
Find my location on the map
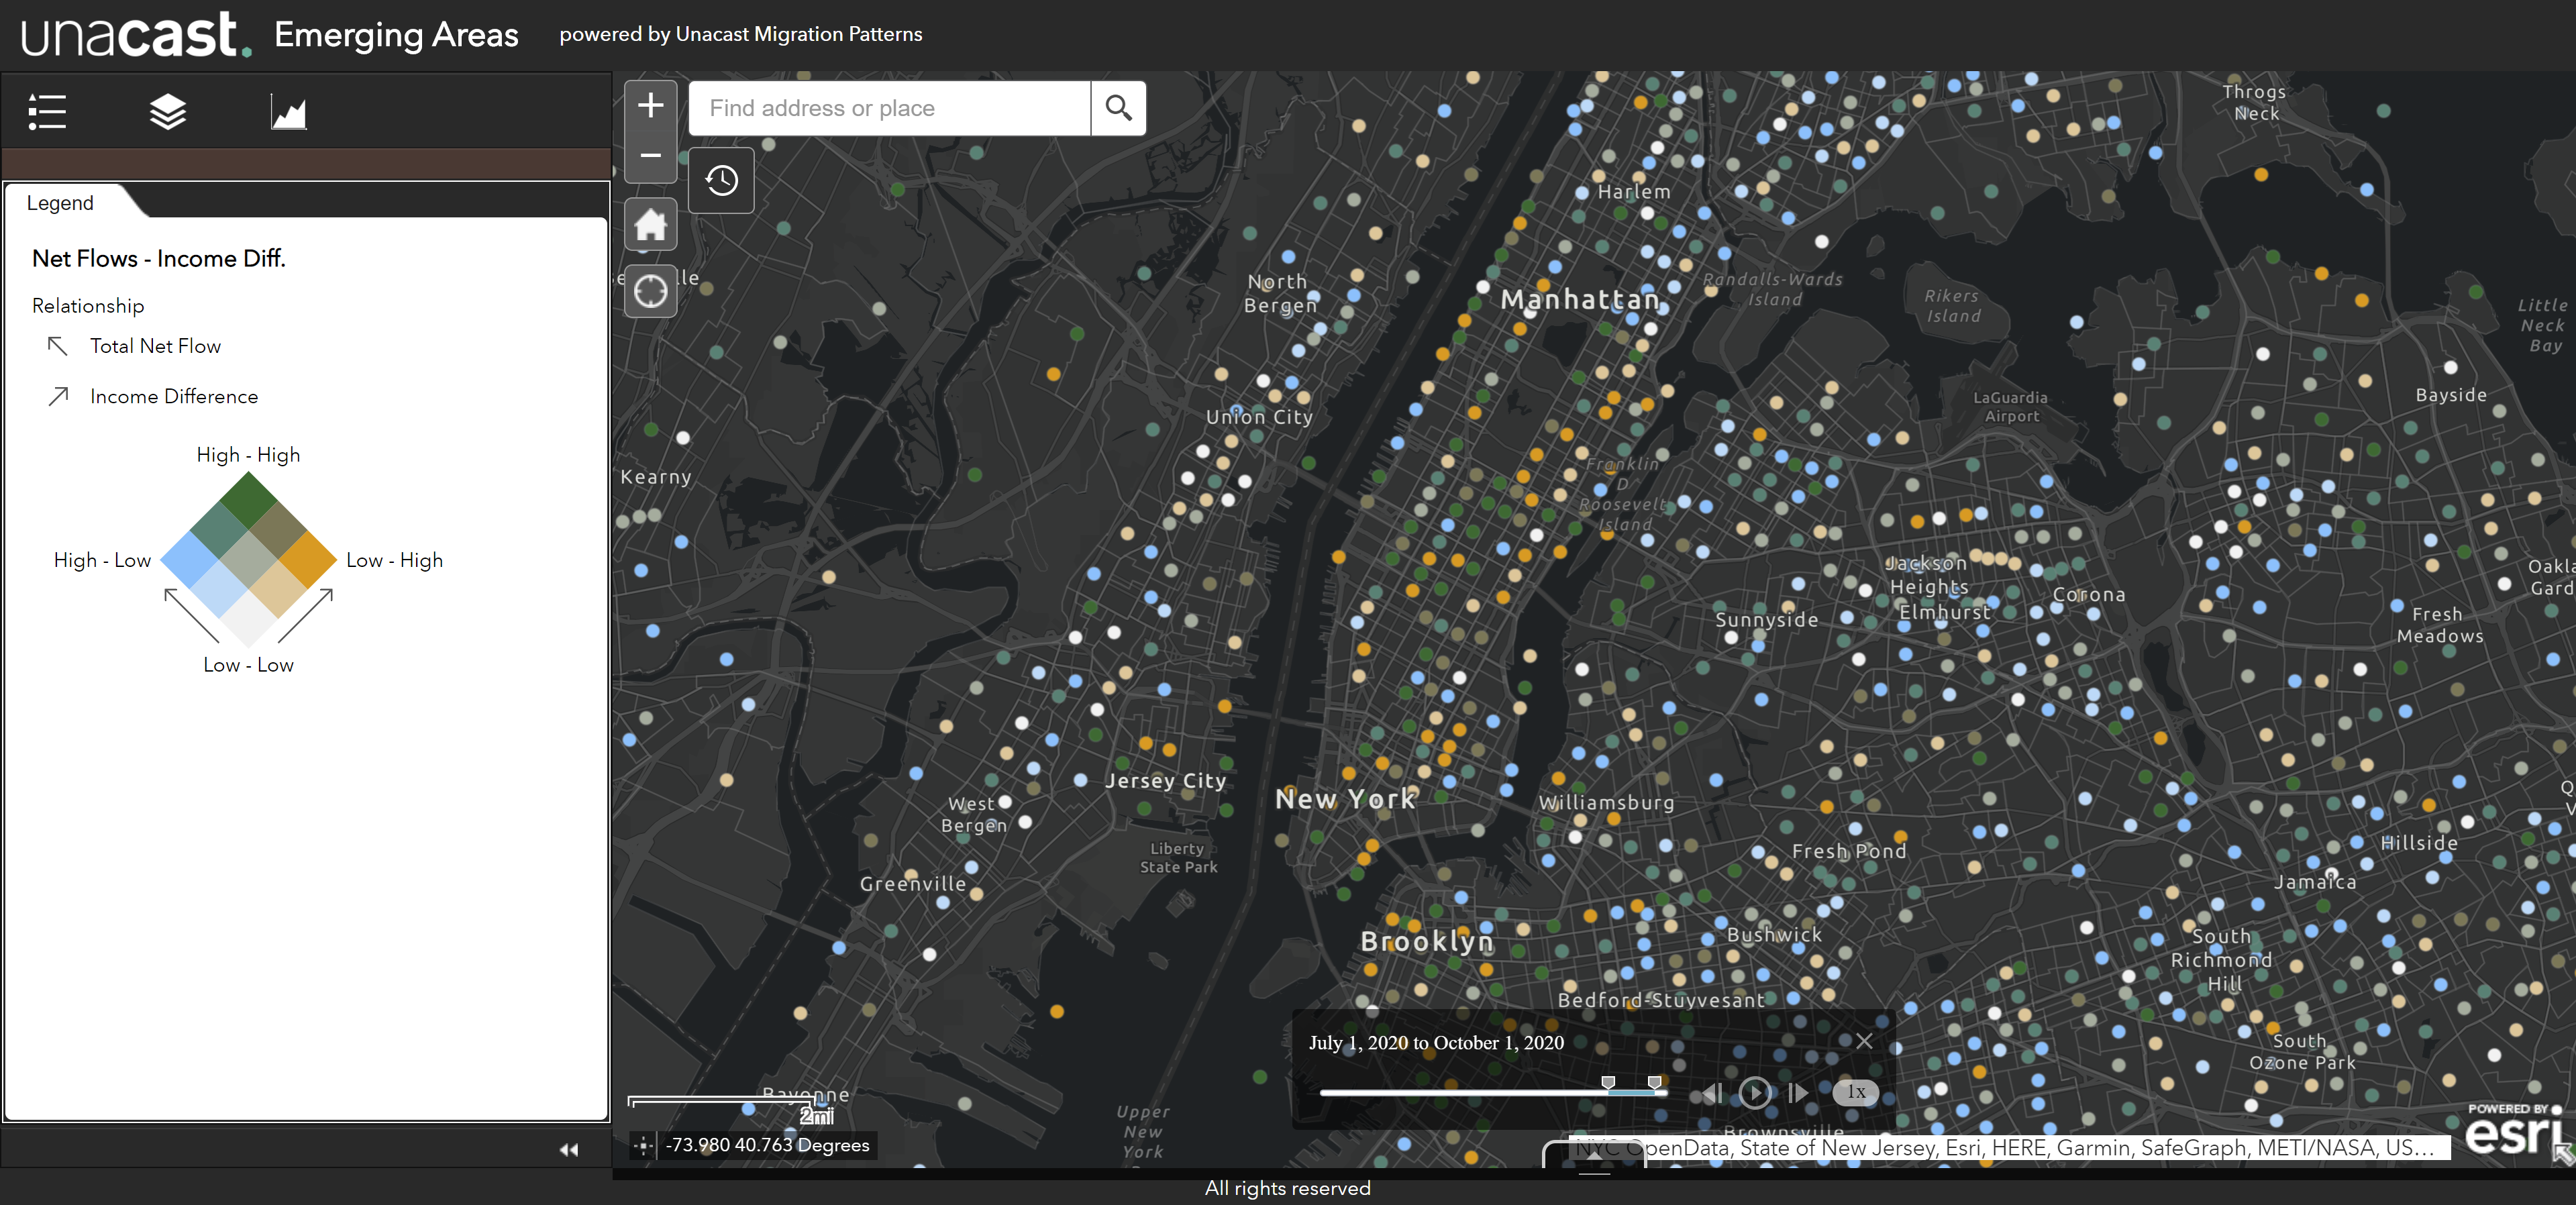pyautogui.click(x=651, y=291)
